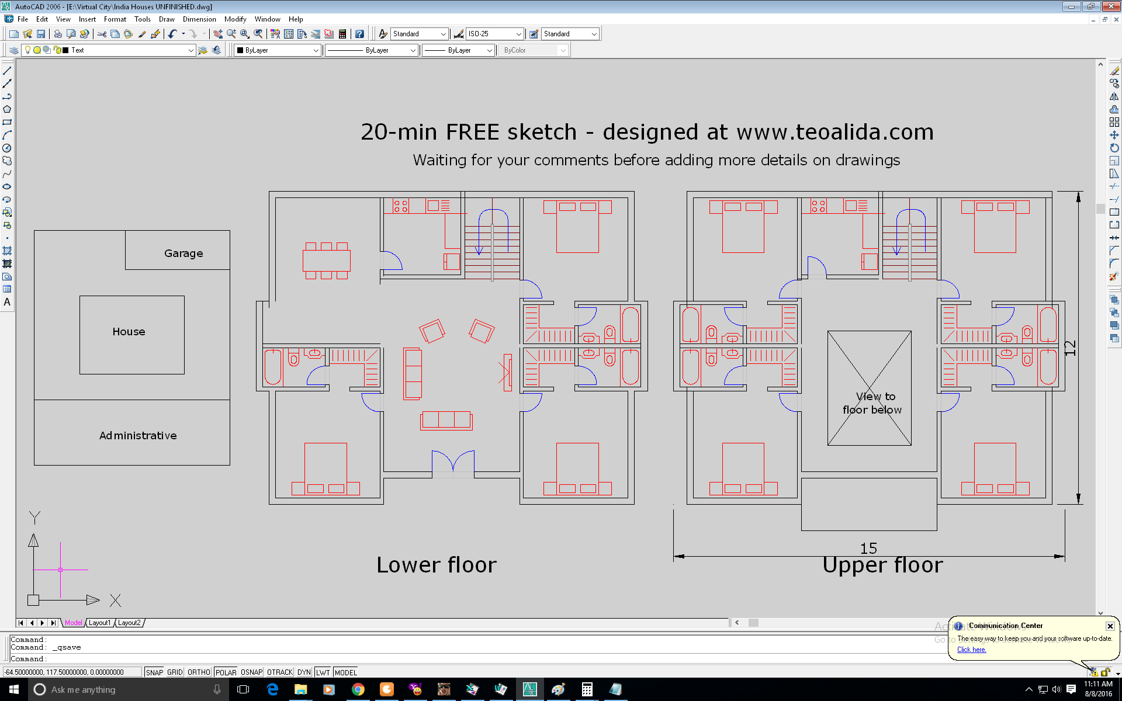Open the File menu
1122x701 pixels.
tap(23, 19)
